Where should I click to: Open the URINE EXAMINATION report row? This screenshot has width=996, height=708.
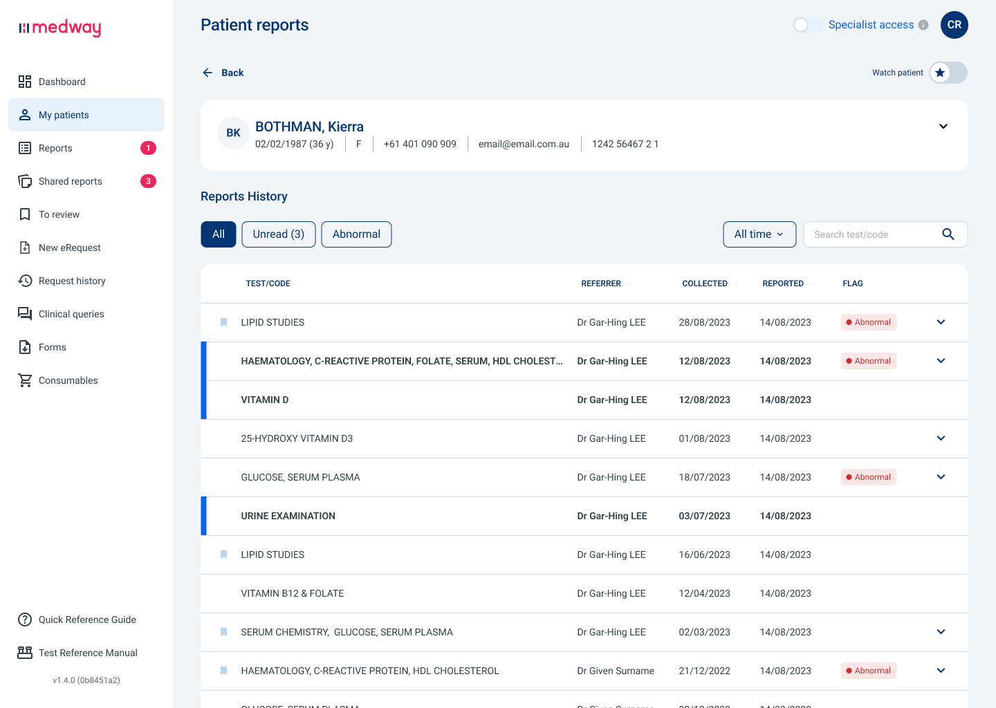pyautogui.click(x=584, y=516)
